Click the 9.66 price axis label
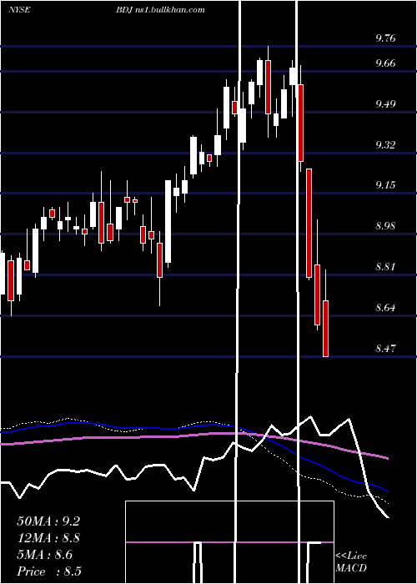Screen dimensions: 417x584 [x=385, y=63]
